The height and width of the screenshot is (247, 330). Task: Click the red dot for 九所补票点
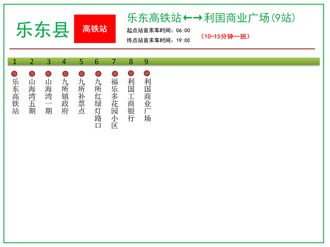(82, 74)
